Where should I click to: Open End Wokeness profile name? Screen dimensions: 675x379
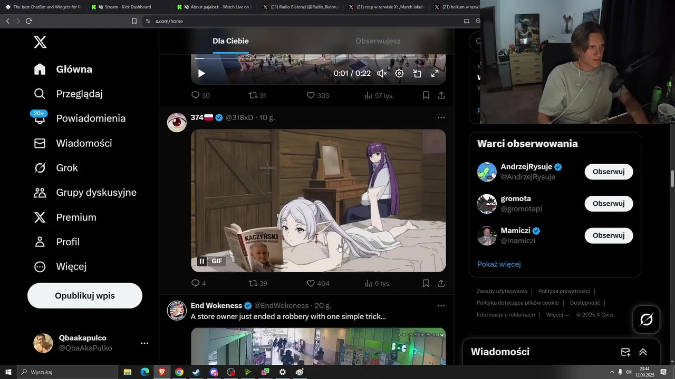click(216, 305)
